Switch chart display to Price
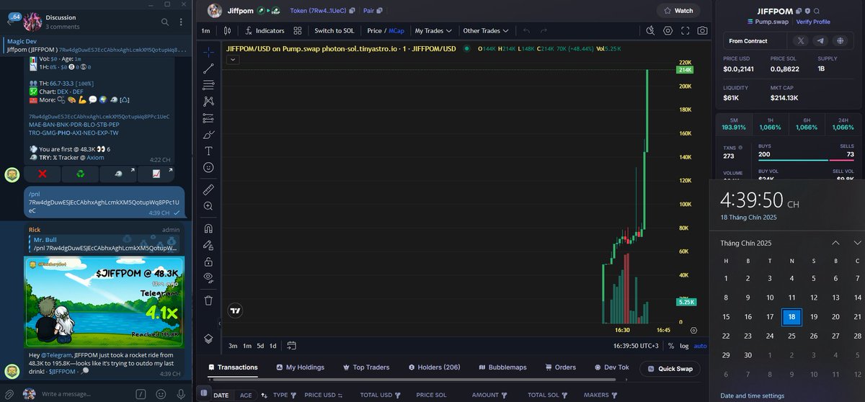 tap(374, 31)
